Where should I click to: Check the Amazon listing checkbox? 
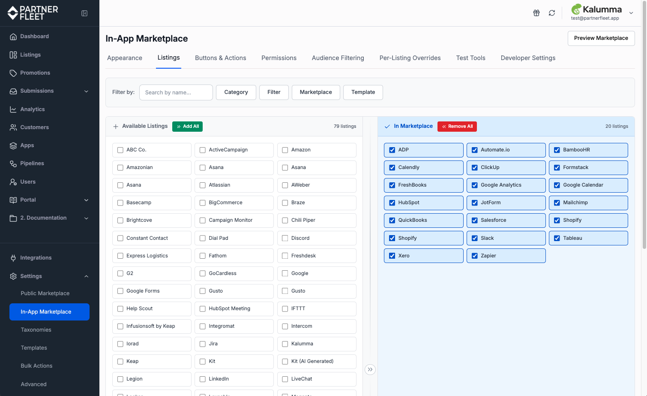tap(285, 150)
